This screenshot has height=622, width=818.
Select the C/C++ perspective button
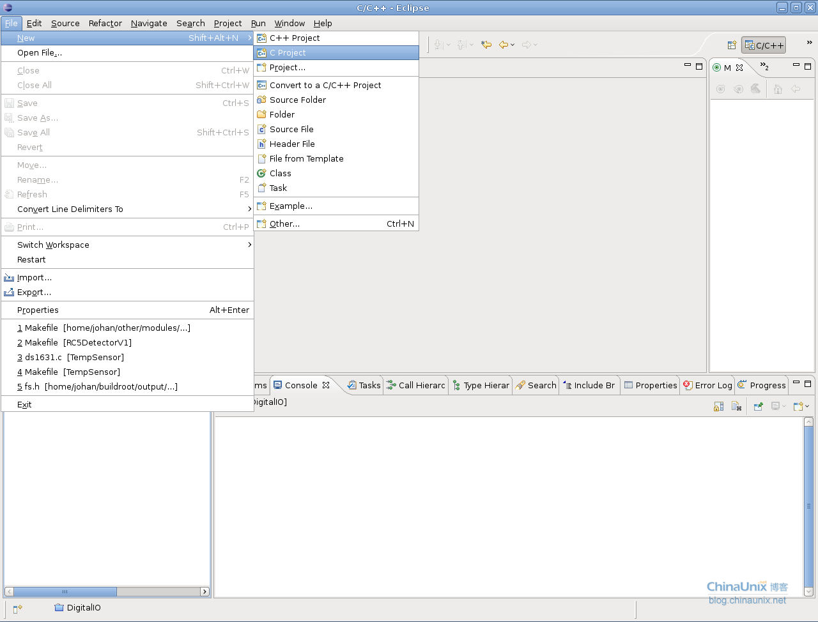tap(764, 45)
